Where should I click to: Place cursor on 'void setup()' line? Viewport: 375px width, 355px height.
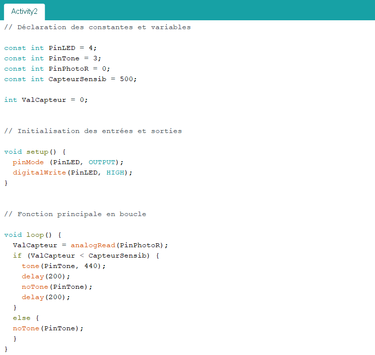[35, 152]
